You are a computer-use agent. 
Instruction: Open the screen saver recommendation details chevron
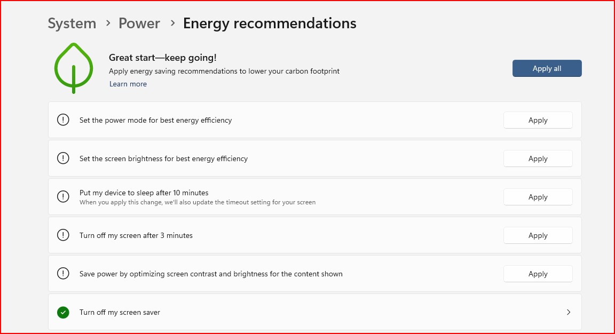(x=568, y=312)
